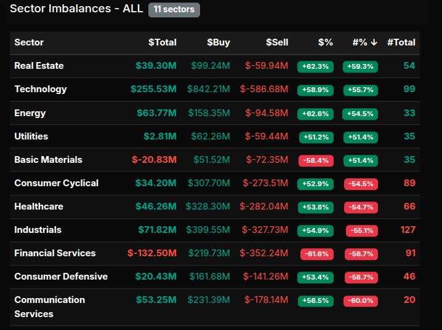This screenshot has height=330, width=442.
Task: Click the $Sell column header
Action: click(276, 42)
